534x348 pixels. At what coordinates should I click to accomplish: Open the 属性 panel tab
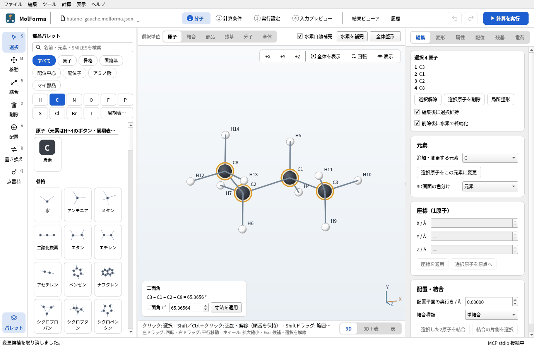(x=460, y=38)
